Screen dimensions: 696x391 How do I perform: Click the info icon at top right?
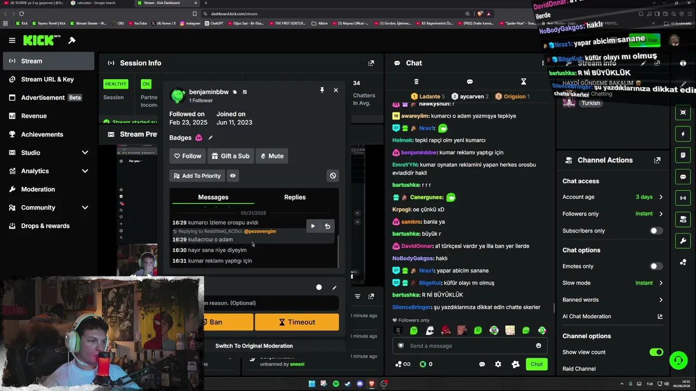tap(683, 63)
